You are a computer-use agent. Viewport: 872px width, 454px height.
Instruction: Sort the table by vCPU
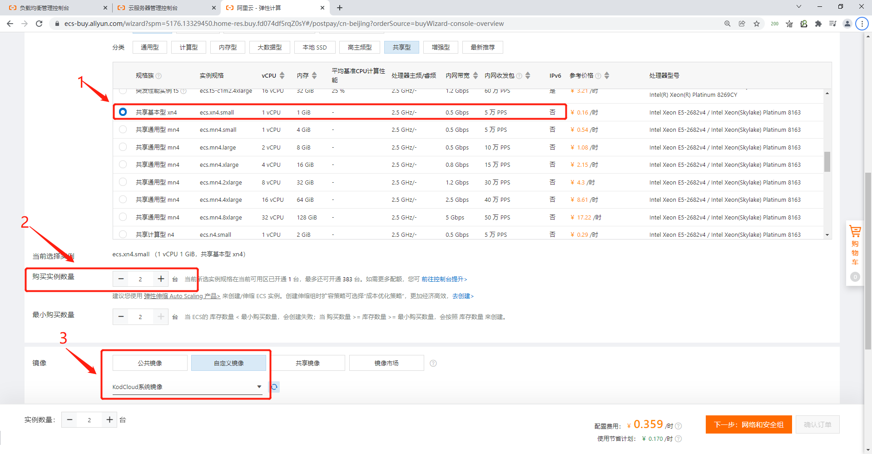[282, 75]
